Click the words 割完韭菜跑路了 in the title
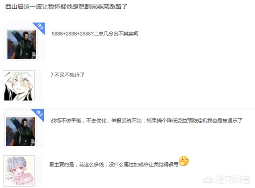This screenshot has height=188, width=255. (106, 7)
